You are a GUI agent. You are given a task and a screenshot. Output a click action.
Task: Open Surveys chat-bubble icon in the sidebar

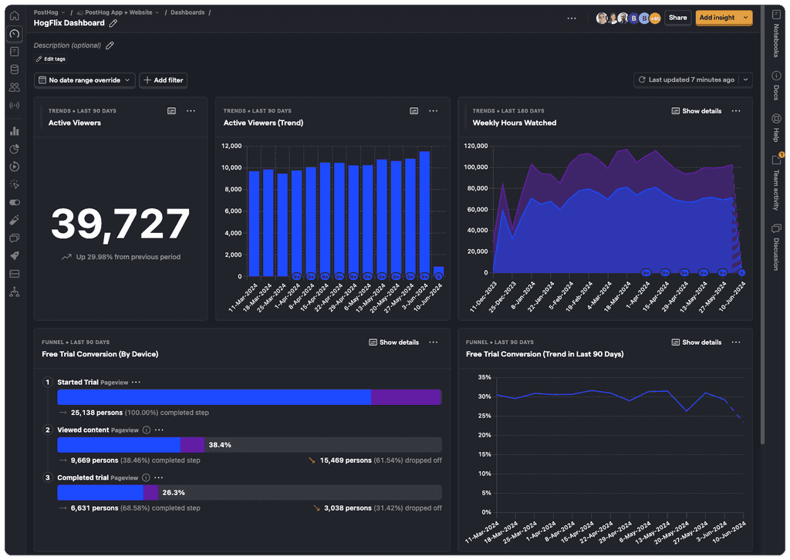pyautogui.click(x=13, y=238)
